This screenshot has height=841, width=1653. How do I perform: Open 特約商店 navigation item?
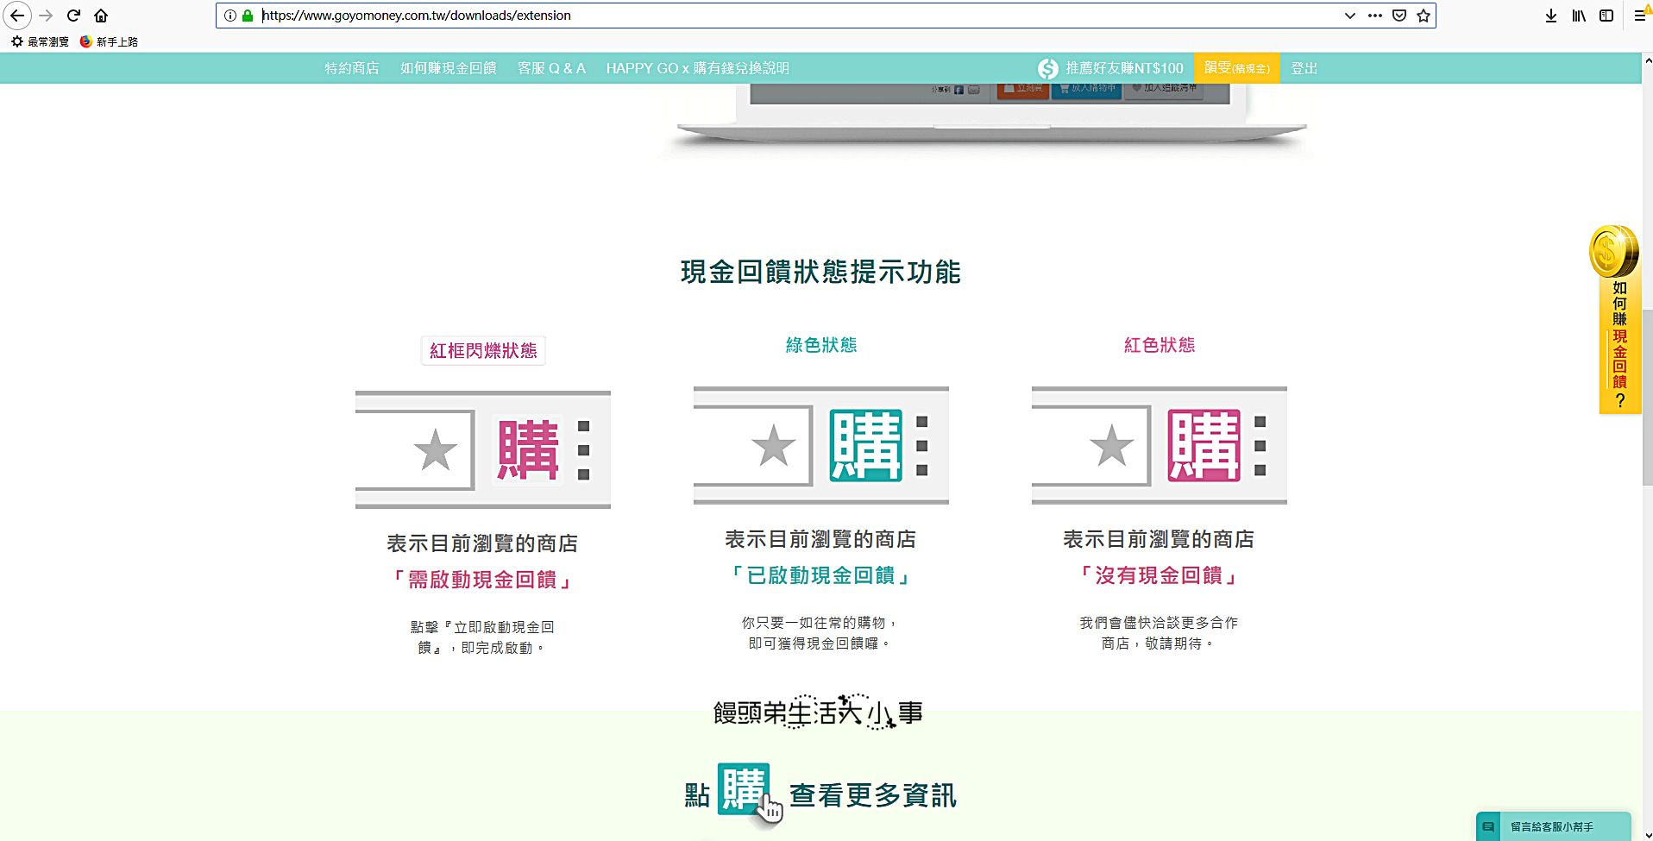[x=351, y=68]
